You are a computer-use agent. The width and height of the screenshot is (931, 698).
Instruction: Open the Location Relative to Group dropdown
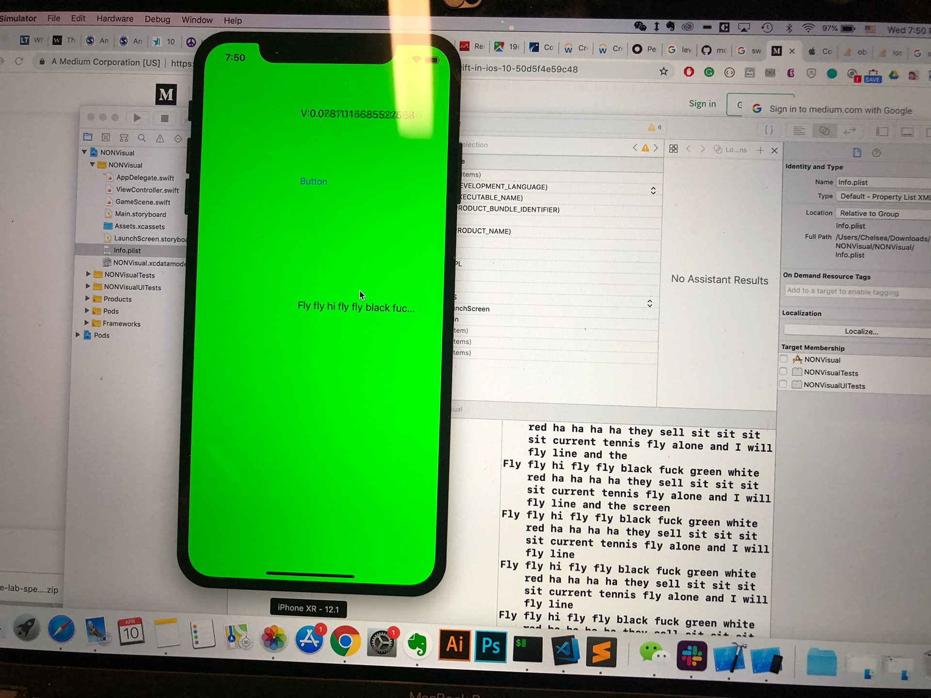coord(883,214)
